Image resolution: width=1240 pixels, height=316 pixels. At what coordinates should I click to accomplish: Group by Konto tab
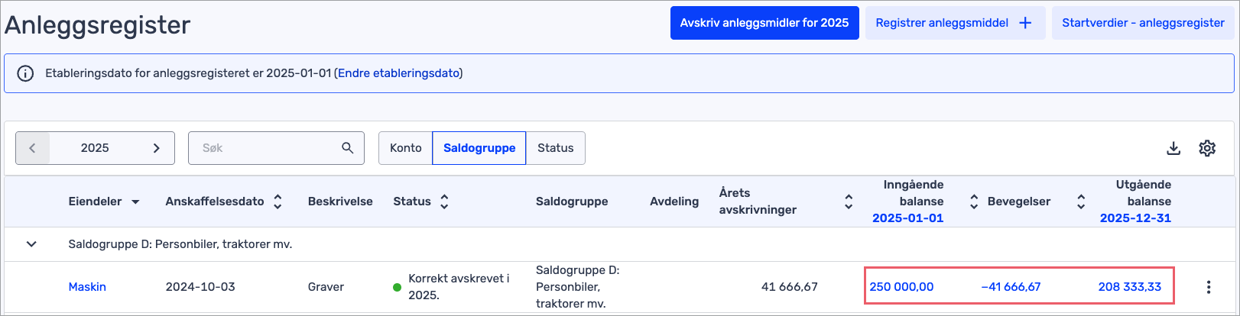pos(405,148)
